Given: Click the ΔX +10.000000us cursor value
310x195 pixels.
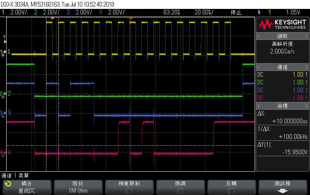Looking at the screenshot, I should pos(290,121).
